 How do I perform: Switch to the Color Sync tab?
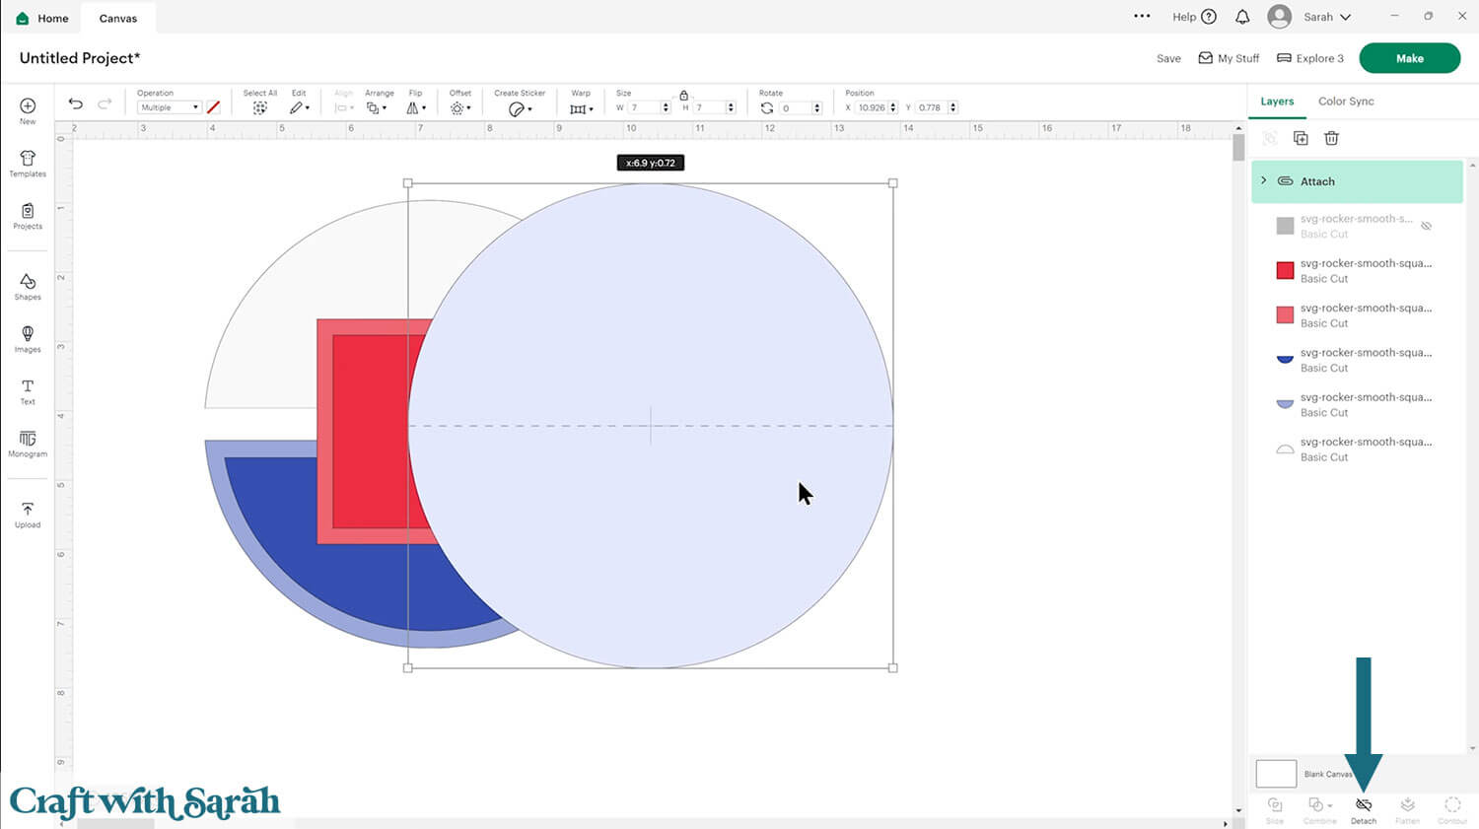(1346, 102)
